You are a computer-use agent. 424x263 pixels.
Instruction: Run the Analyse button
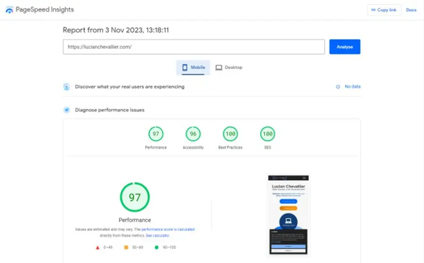344,47
